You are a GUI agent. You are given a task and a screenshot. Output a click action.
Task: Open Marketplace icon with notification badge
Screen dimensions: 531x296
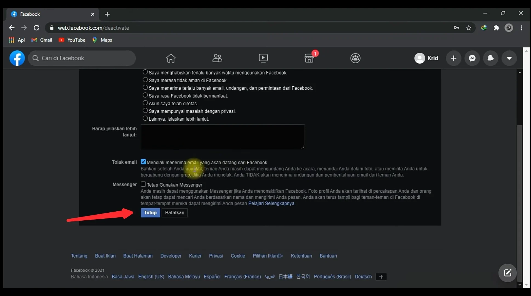[309, 58]
